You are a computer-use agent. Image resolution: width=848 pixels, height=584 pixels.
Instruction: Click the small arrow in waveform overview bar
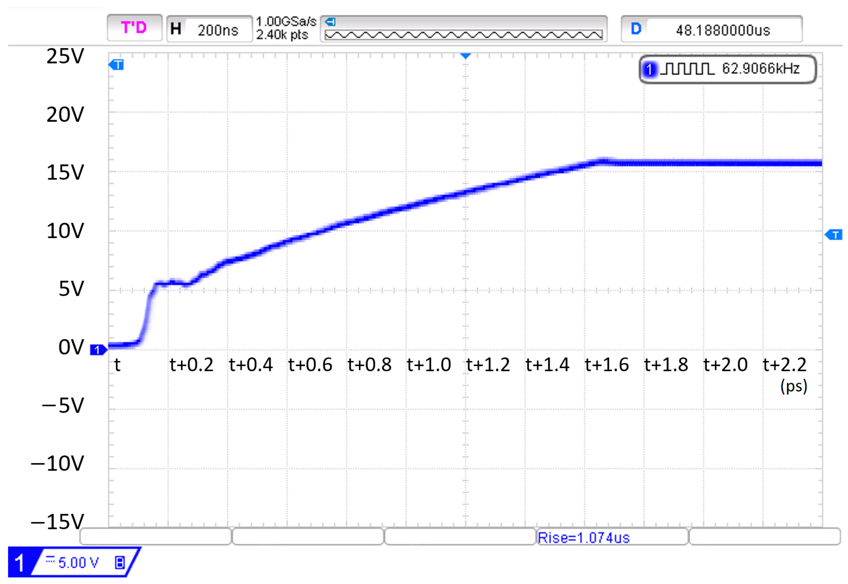pos(330,22)
